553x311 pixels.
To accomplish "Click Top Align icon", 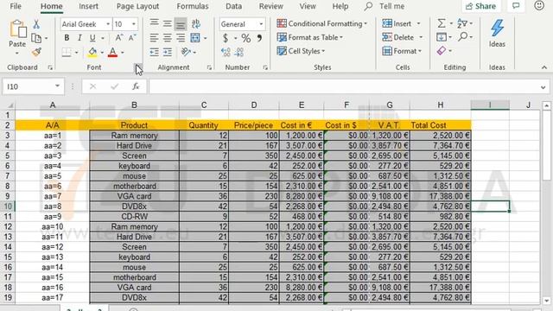I will 154,23.
